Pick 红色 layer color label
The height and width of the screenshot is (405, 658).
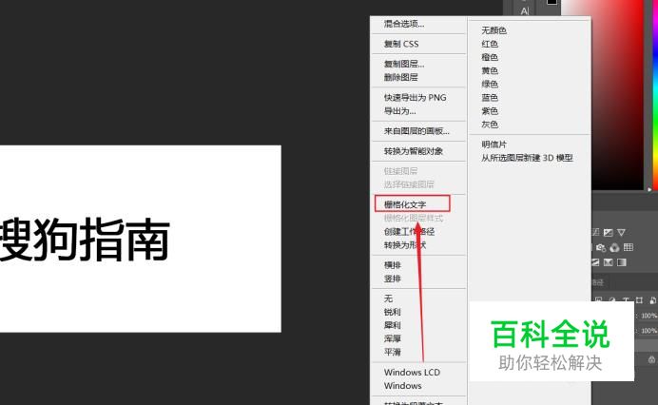point(490,44)
